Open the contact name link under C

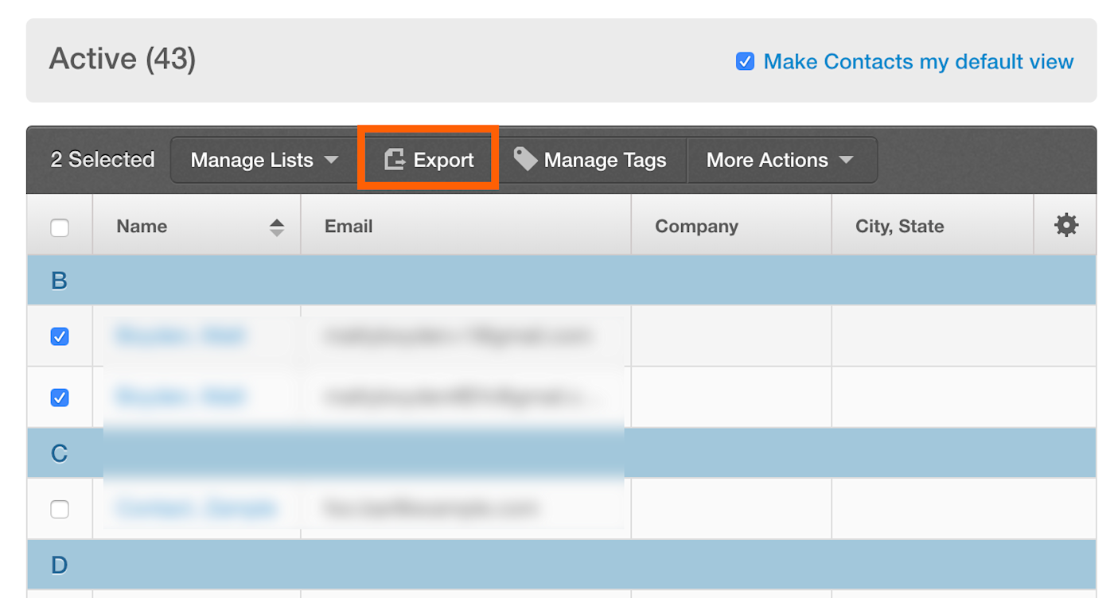196,507
